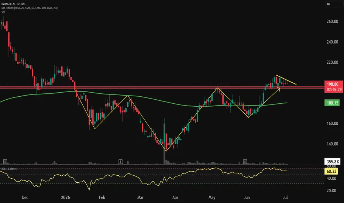344x203 pixels.
Task: Click the 160.00 price axis label
Action: [332, 123]
